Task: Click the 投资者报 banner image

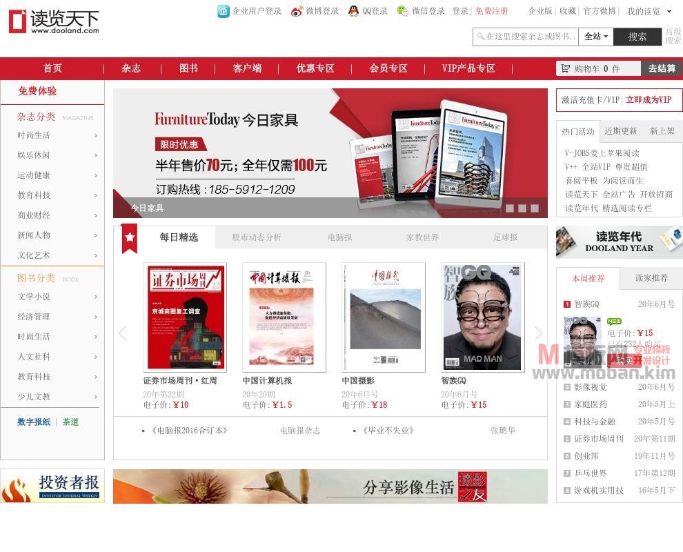Action: (52, 486)
